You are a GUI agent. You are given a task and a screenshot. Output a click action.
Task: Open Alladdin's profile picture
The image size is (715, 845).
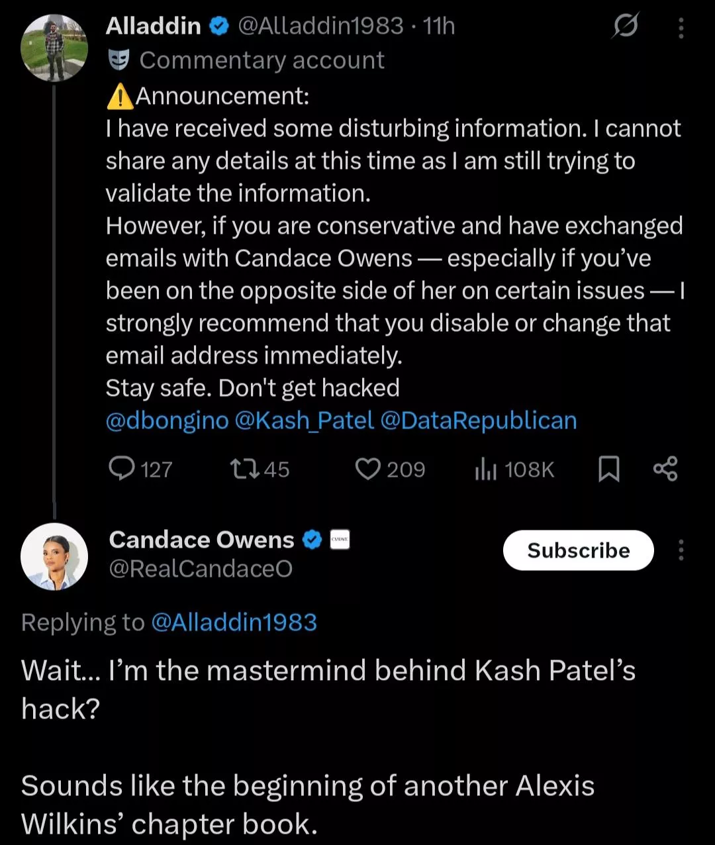point(54,48)
